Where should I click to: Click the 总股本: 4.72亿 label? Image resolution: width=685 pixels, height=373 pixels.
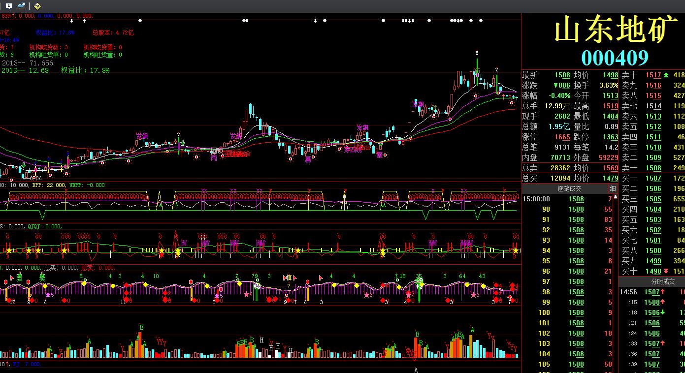tap(113, 32)
